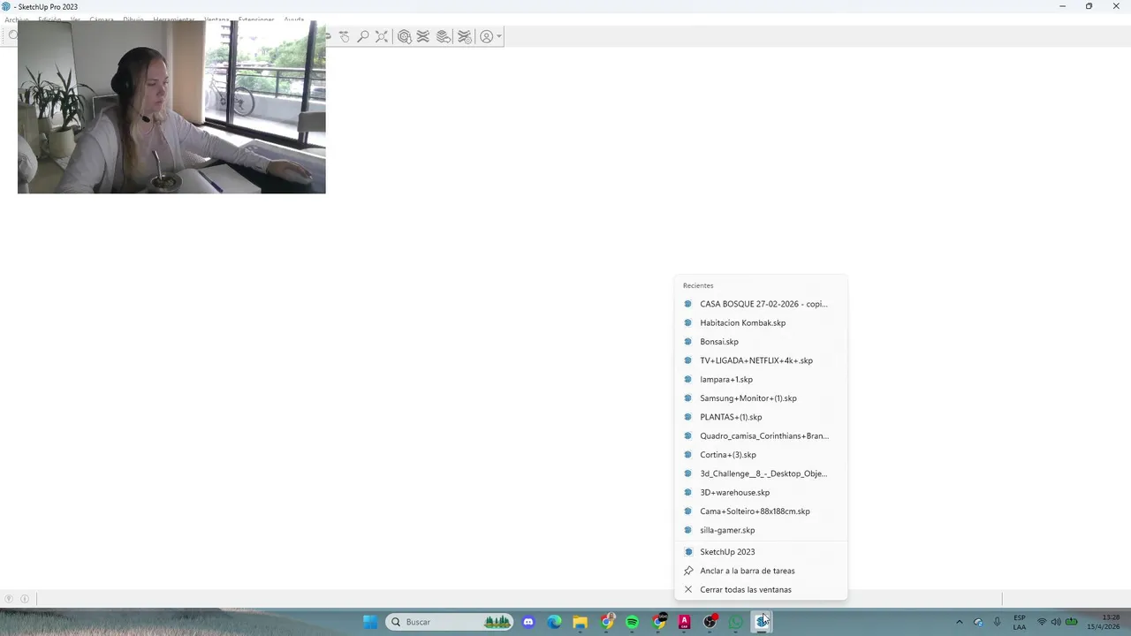Click the Zoom Extents tool
This screenshot has width=1131, height=636.
click(382, 36)
